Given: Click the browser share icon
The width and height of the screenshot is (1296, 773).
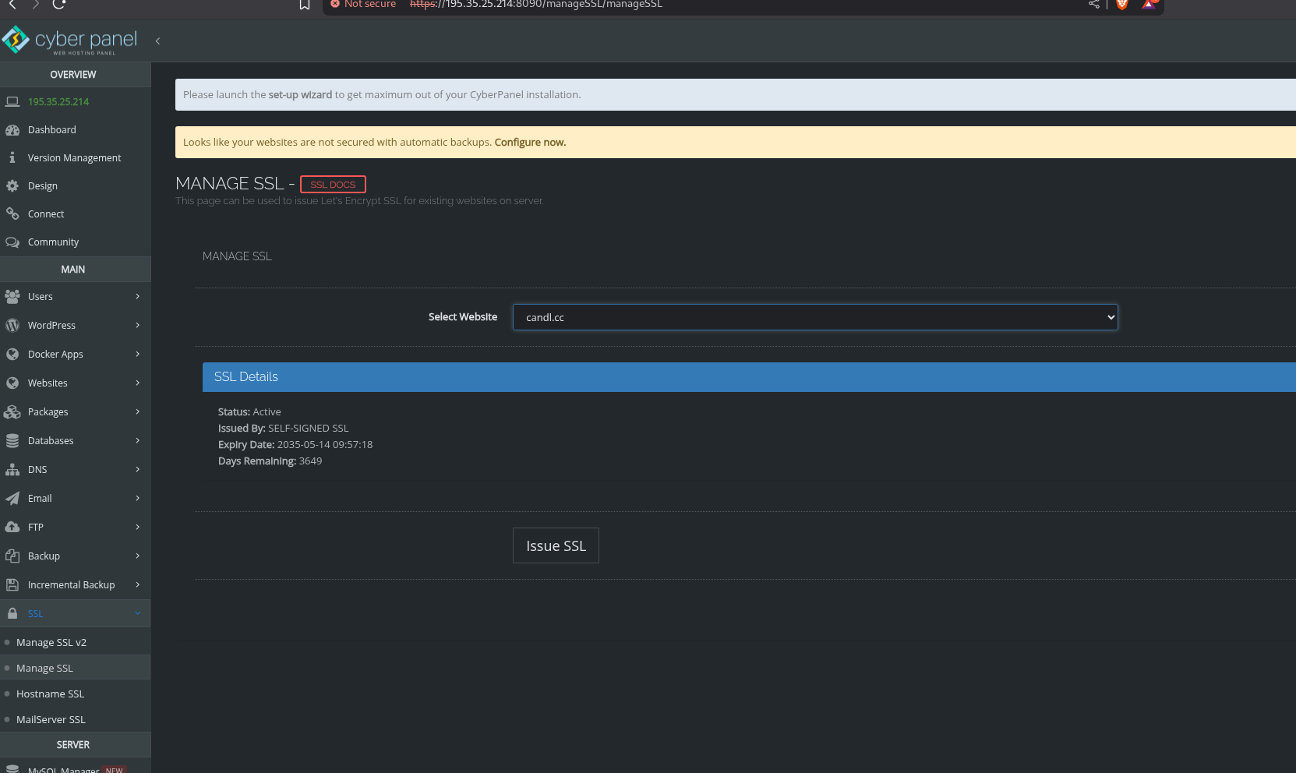Looking at the screenshot, I should [x=1094, y=5].
